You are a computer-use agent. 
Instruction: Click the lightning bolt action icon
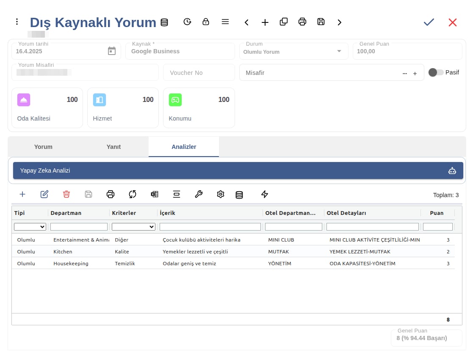265,194
